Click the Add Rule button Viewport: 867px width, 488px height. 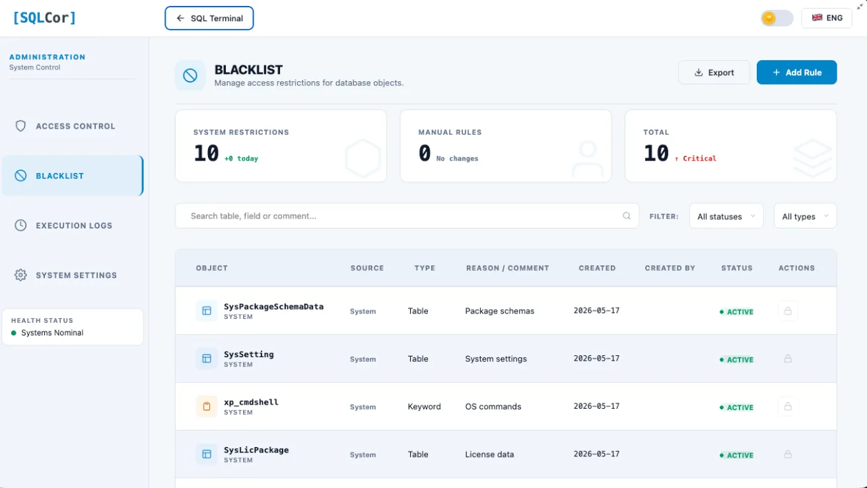pos(796,73)
